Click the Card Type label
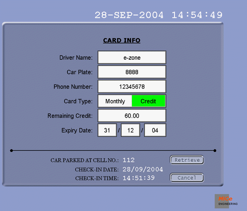 tap(78, 101)
